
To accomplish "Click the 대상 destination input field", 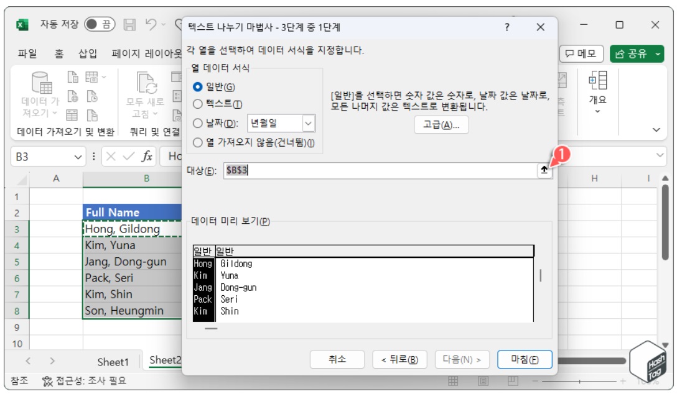I will pyautogui.click(x=380, y=170).
